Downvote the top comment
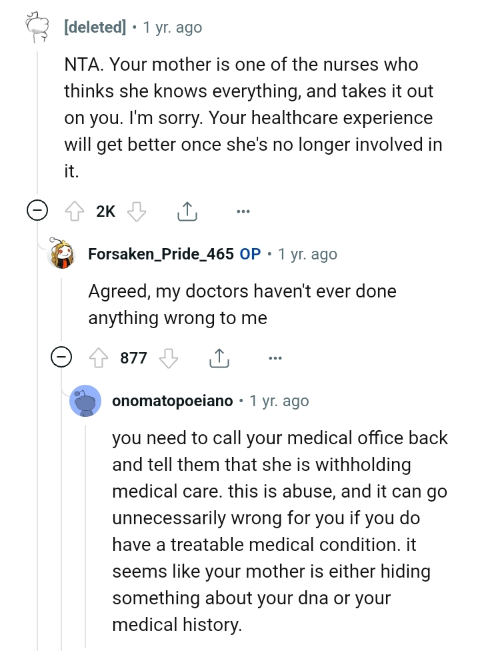480x651 pixels. [137, 210]
